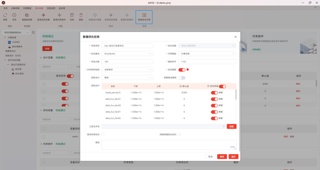The height and width of the screenshot is (170, 320).
Task: Click 新建目标变量 in the 问题 ribbon group
Action: tap(43, 17)
